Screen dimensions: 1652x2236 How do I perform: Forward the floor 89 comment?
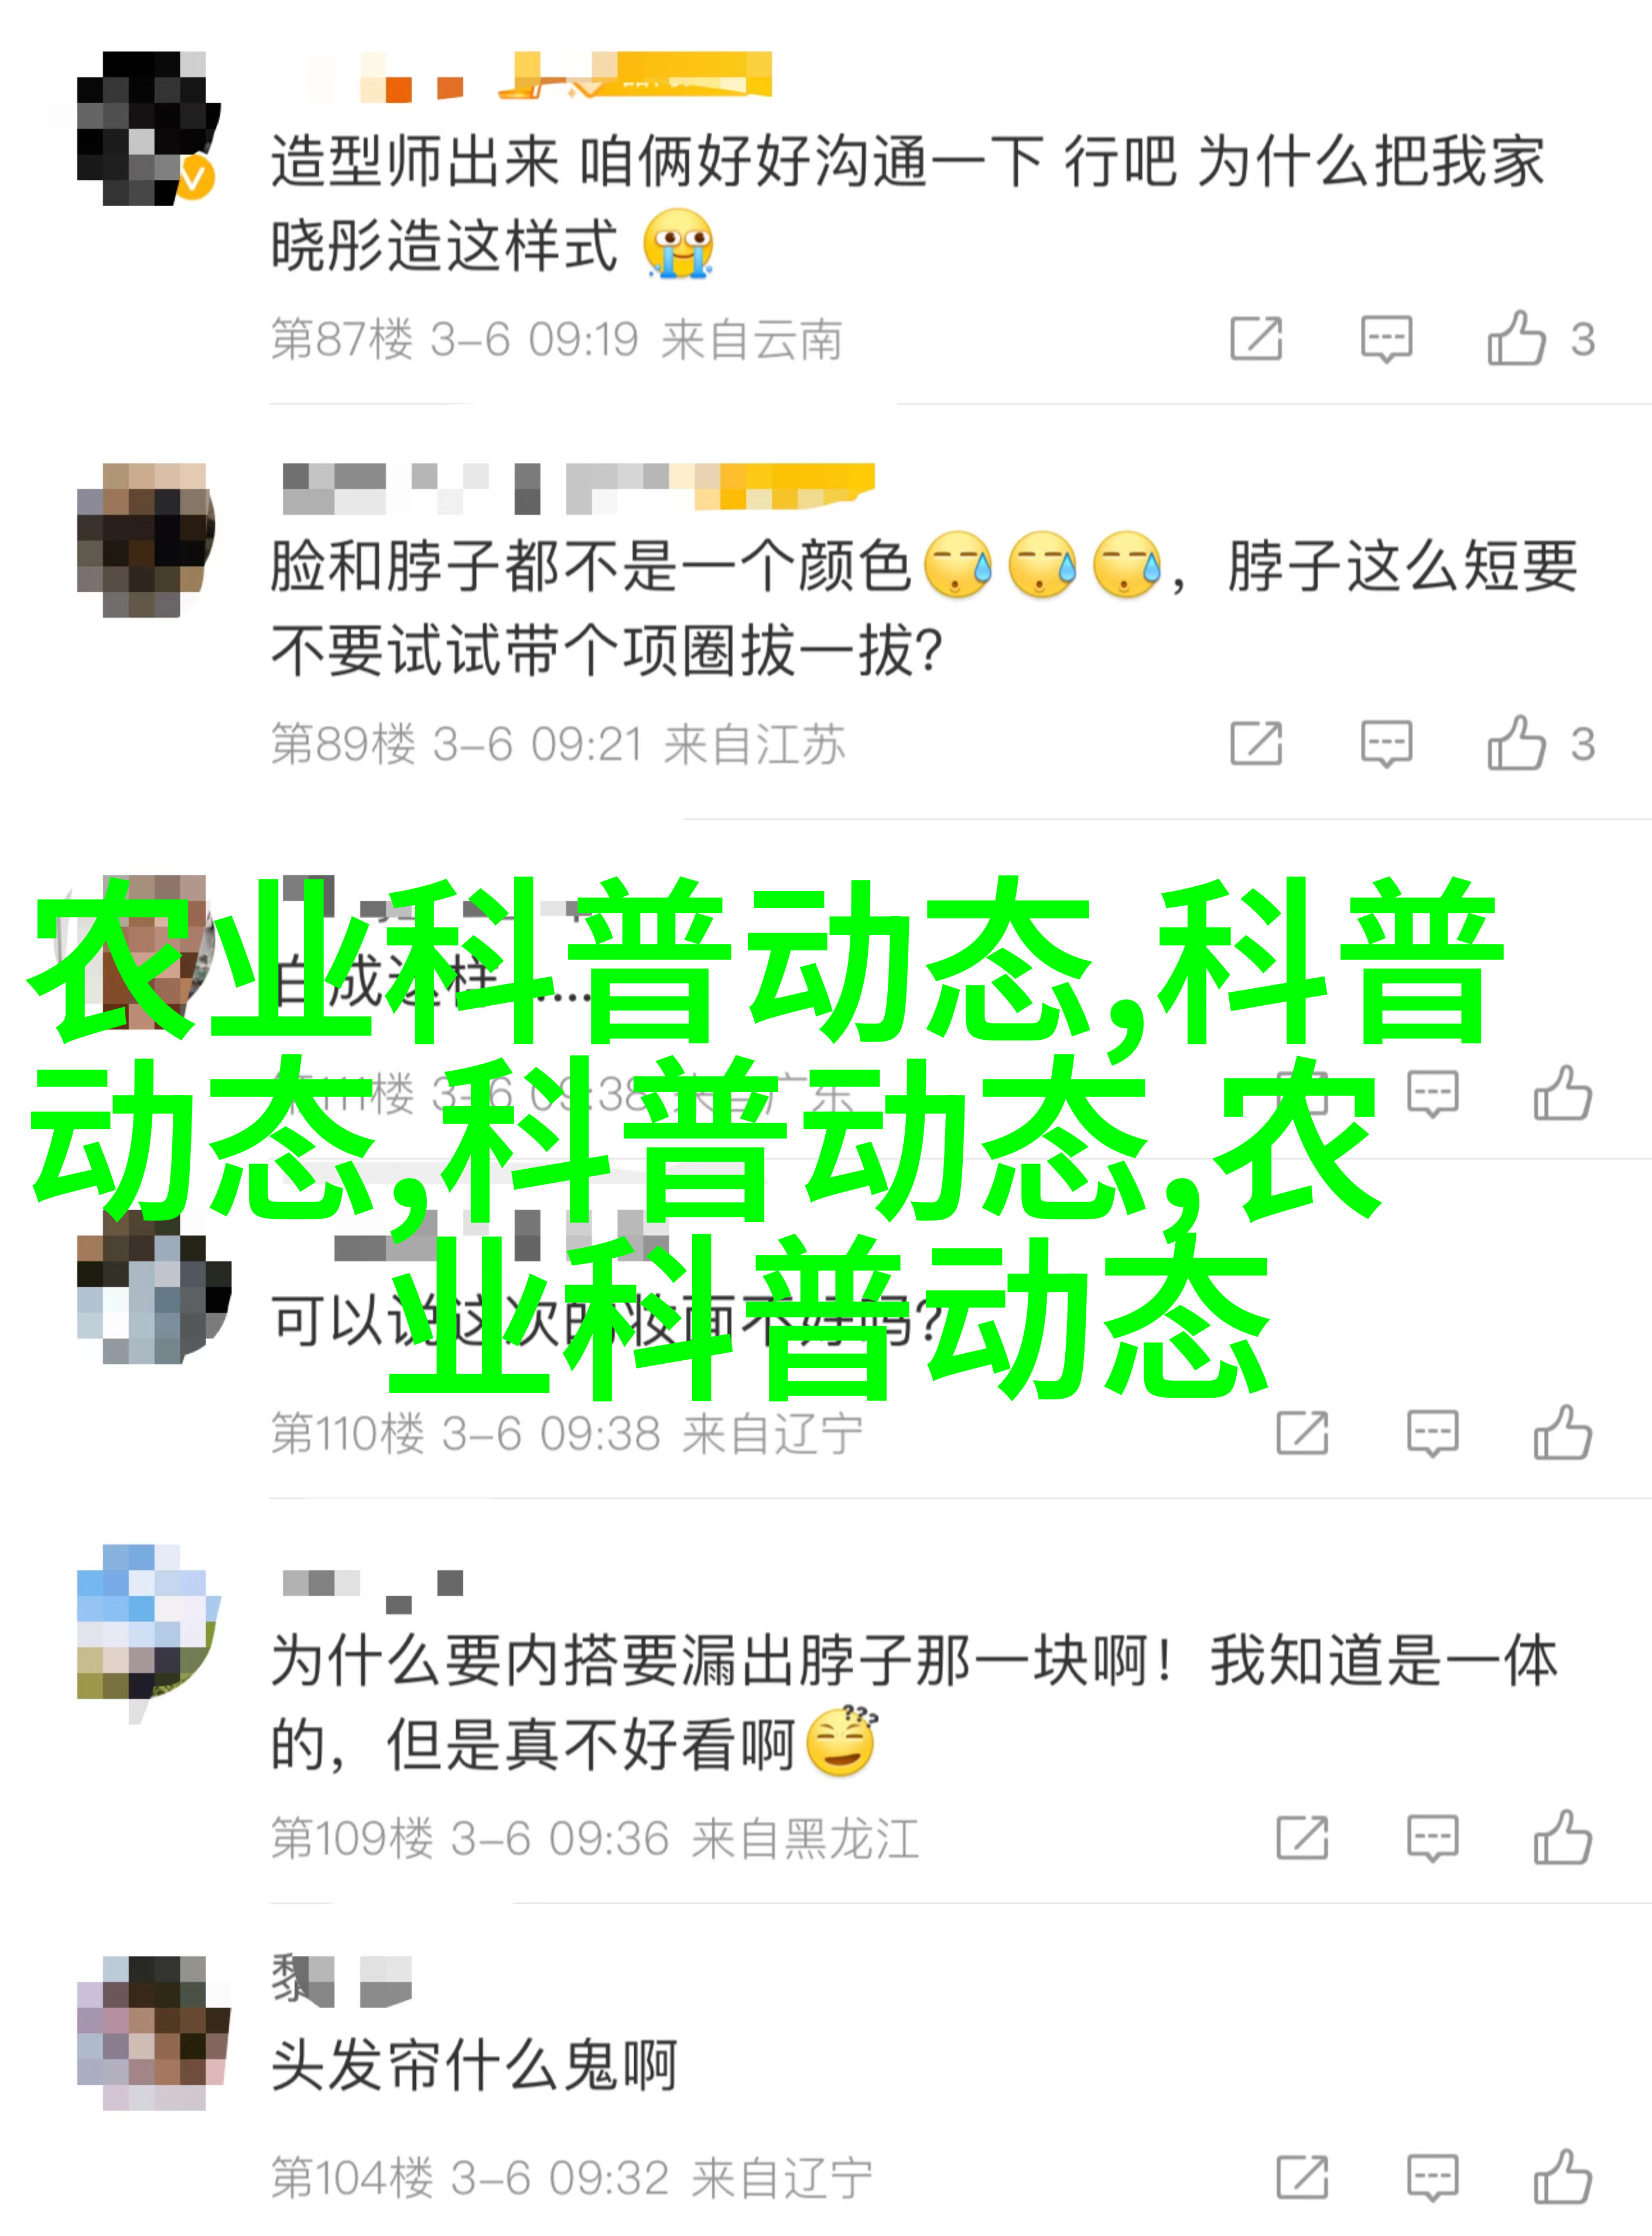tap(1256, 745)
